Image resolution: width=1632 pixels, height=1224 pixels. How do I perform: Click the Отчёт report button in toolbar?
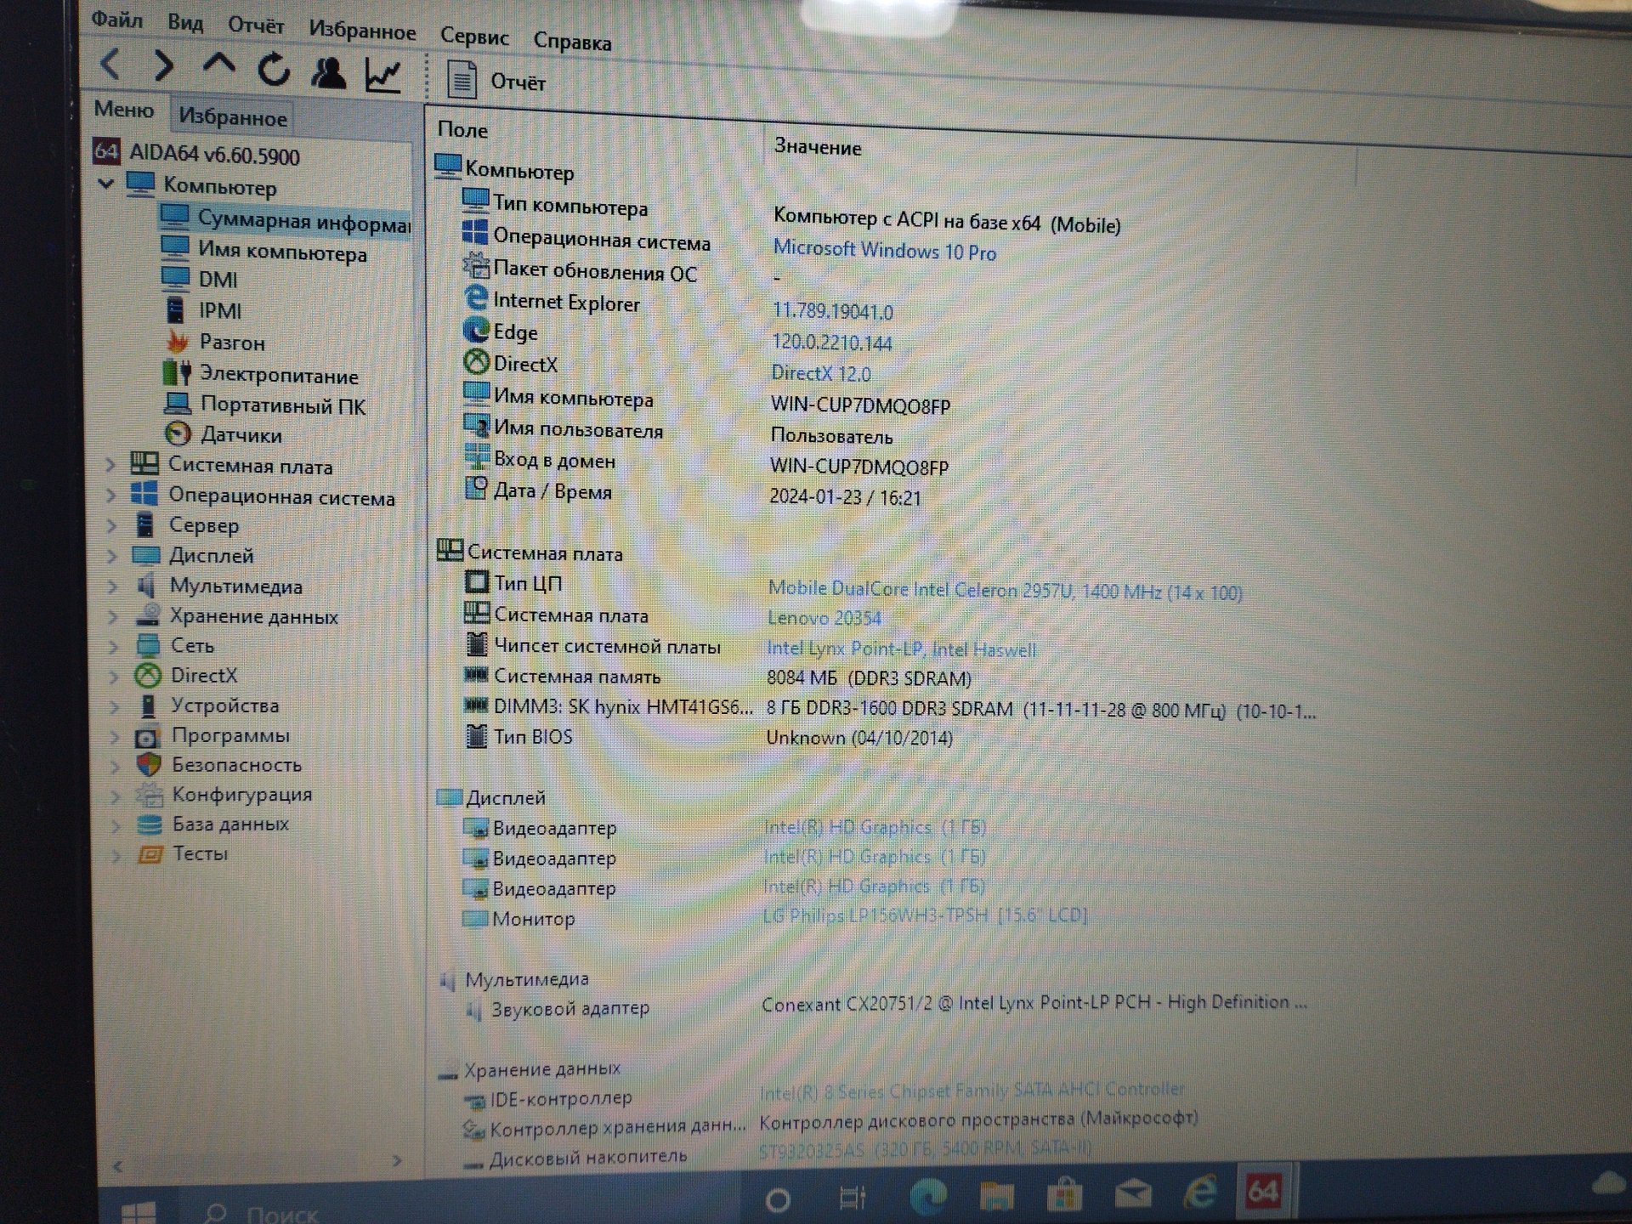pos(496,81)
